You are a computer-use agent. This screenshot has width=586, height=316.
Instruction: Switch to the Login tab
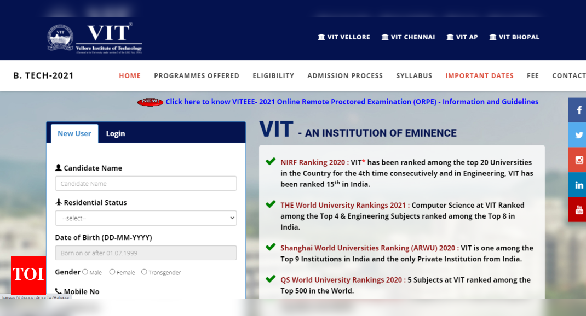[116, 133]
